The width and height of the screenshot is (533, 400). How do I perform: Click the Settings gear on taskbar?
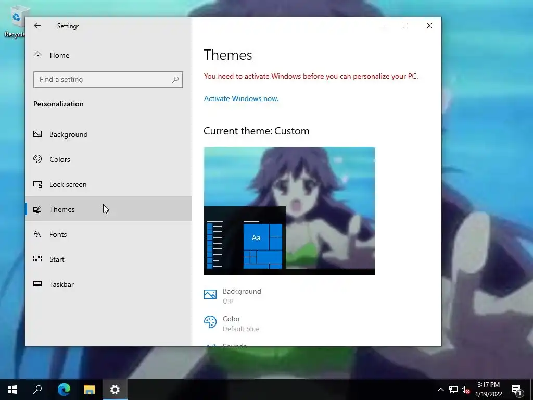coord(115,390)
